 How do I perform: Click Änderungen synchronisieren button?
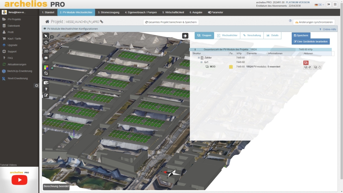pos(314,22)
